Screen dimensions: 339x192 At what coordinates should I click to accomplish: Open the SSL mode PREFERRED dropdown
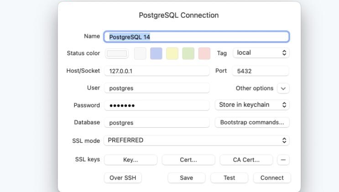tap(197, 140)
